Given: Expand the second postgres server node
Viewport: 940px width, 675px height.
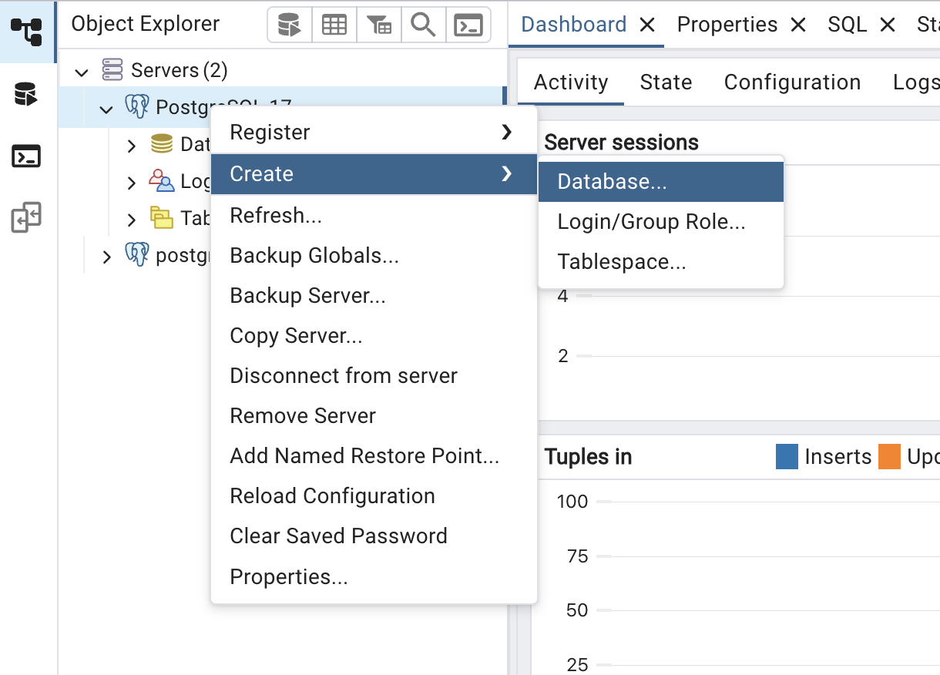Looking at the screenshot, I should [106, 257].
